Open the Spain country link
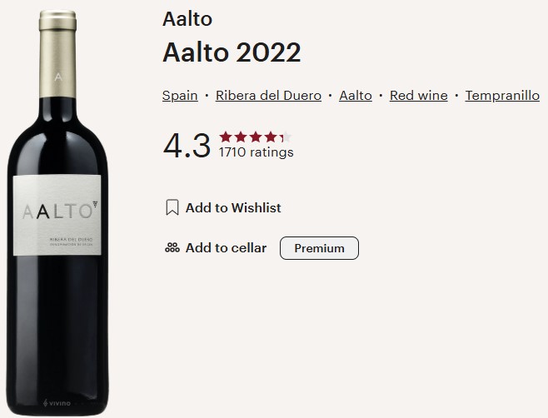 [x=180, y=96]
